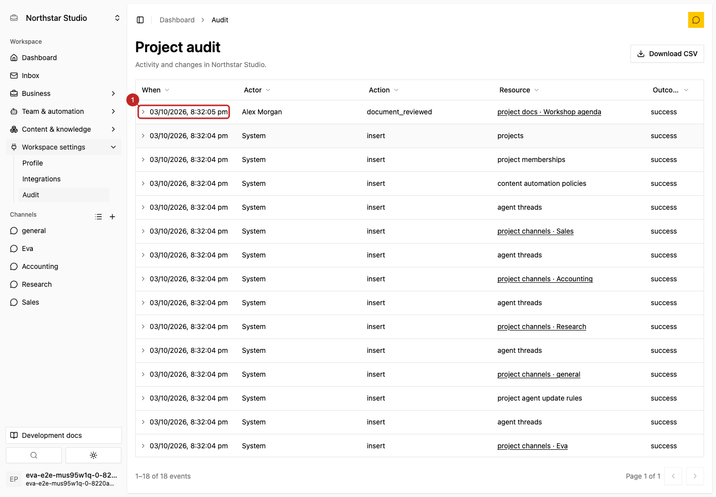Viewport: 716px width, 497px height.
Task: Open the search magnifier button
Action: [34, 455]
